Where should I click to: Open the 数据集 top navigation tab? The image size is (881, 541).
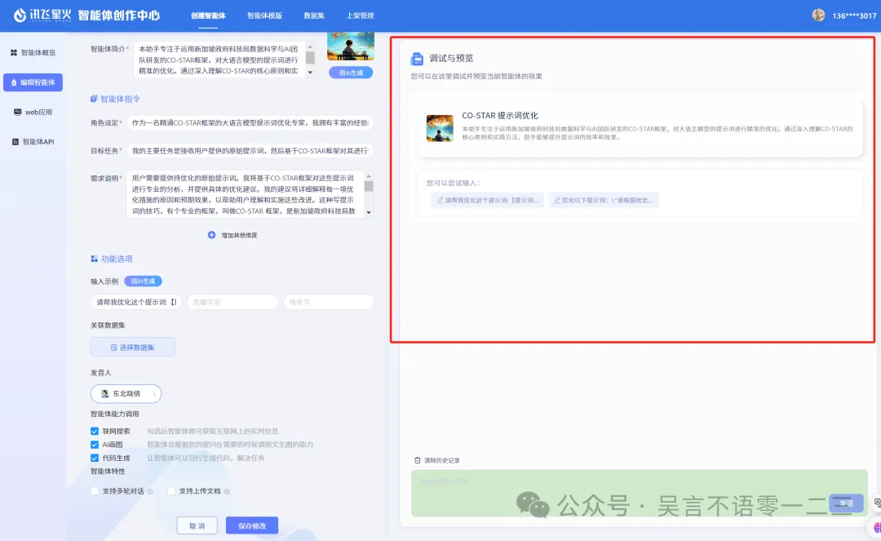314,16
